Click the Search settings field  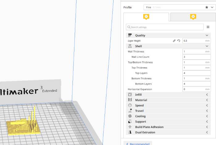point(164,27)
